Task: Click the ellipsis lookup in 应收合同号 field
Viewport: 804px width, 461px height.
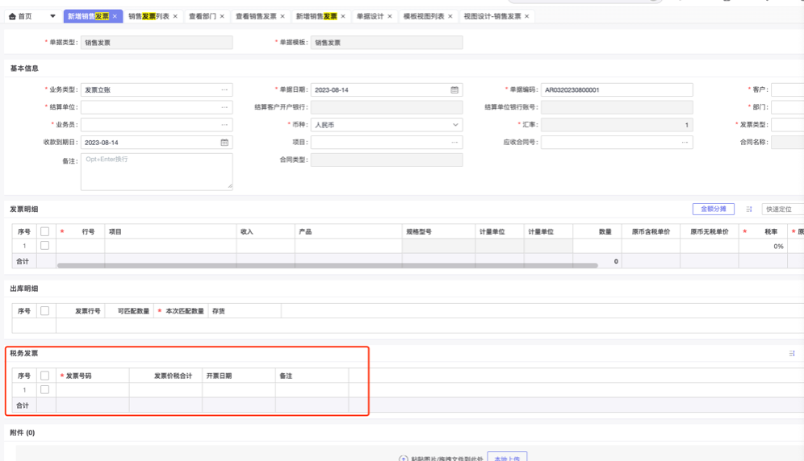Action: click(x=685, y=143)
